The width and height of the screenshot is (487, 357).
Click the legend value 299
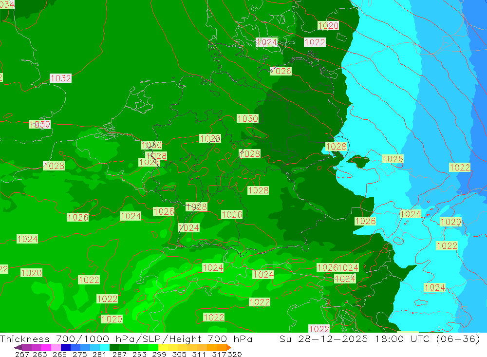click(159, 354)
